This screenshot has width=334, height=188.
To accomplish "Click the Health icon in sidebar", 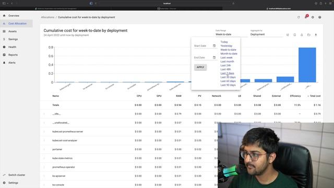I will (4, 47).
